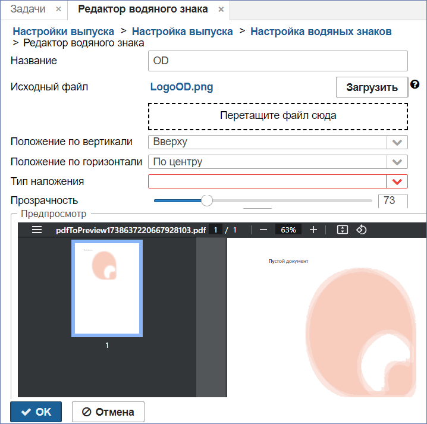Confirm with the OK button
427x424 pixels.
[x=36, y=412]
